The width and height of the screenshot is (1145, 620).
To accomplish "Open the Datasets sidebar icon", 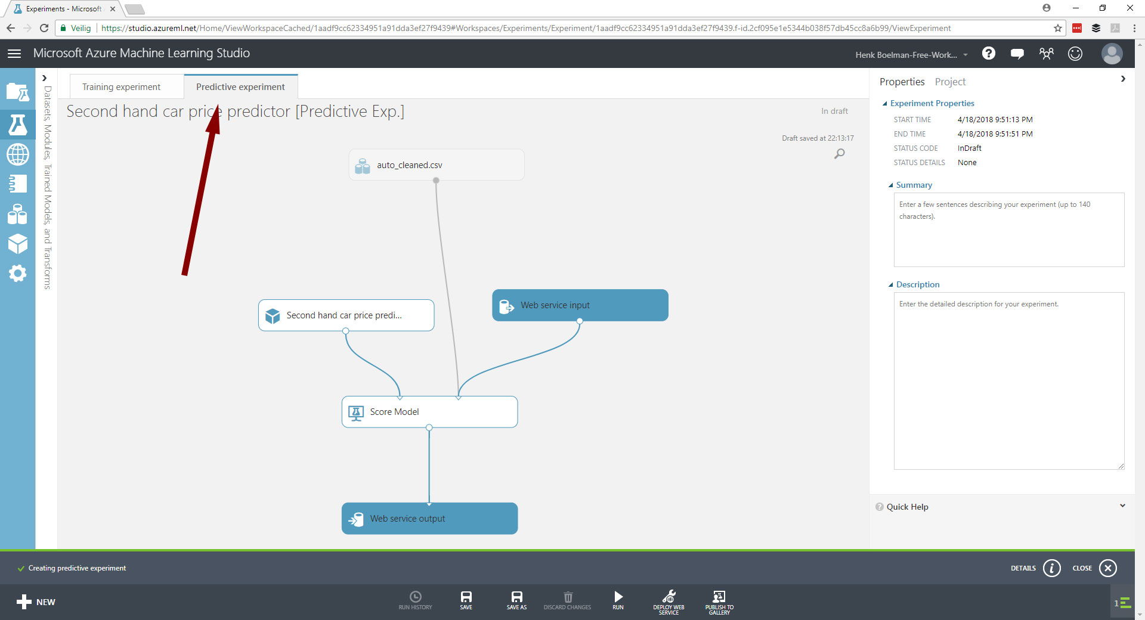I will (17, 214).
